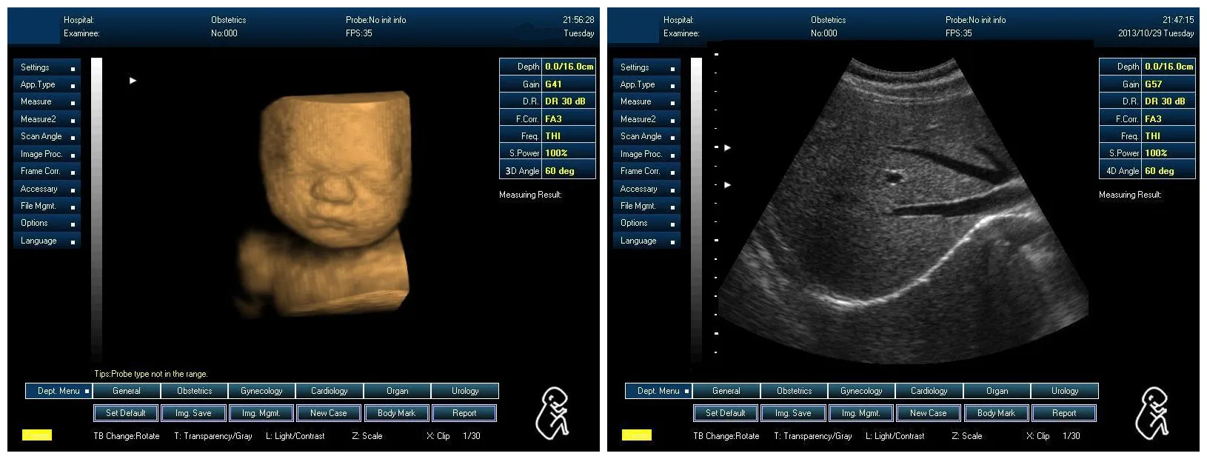This screenshot has width=1207, height=459.
Task: Select Organ tab in right liver scan window
Action: [x=997, y=391]
